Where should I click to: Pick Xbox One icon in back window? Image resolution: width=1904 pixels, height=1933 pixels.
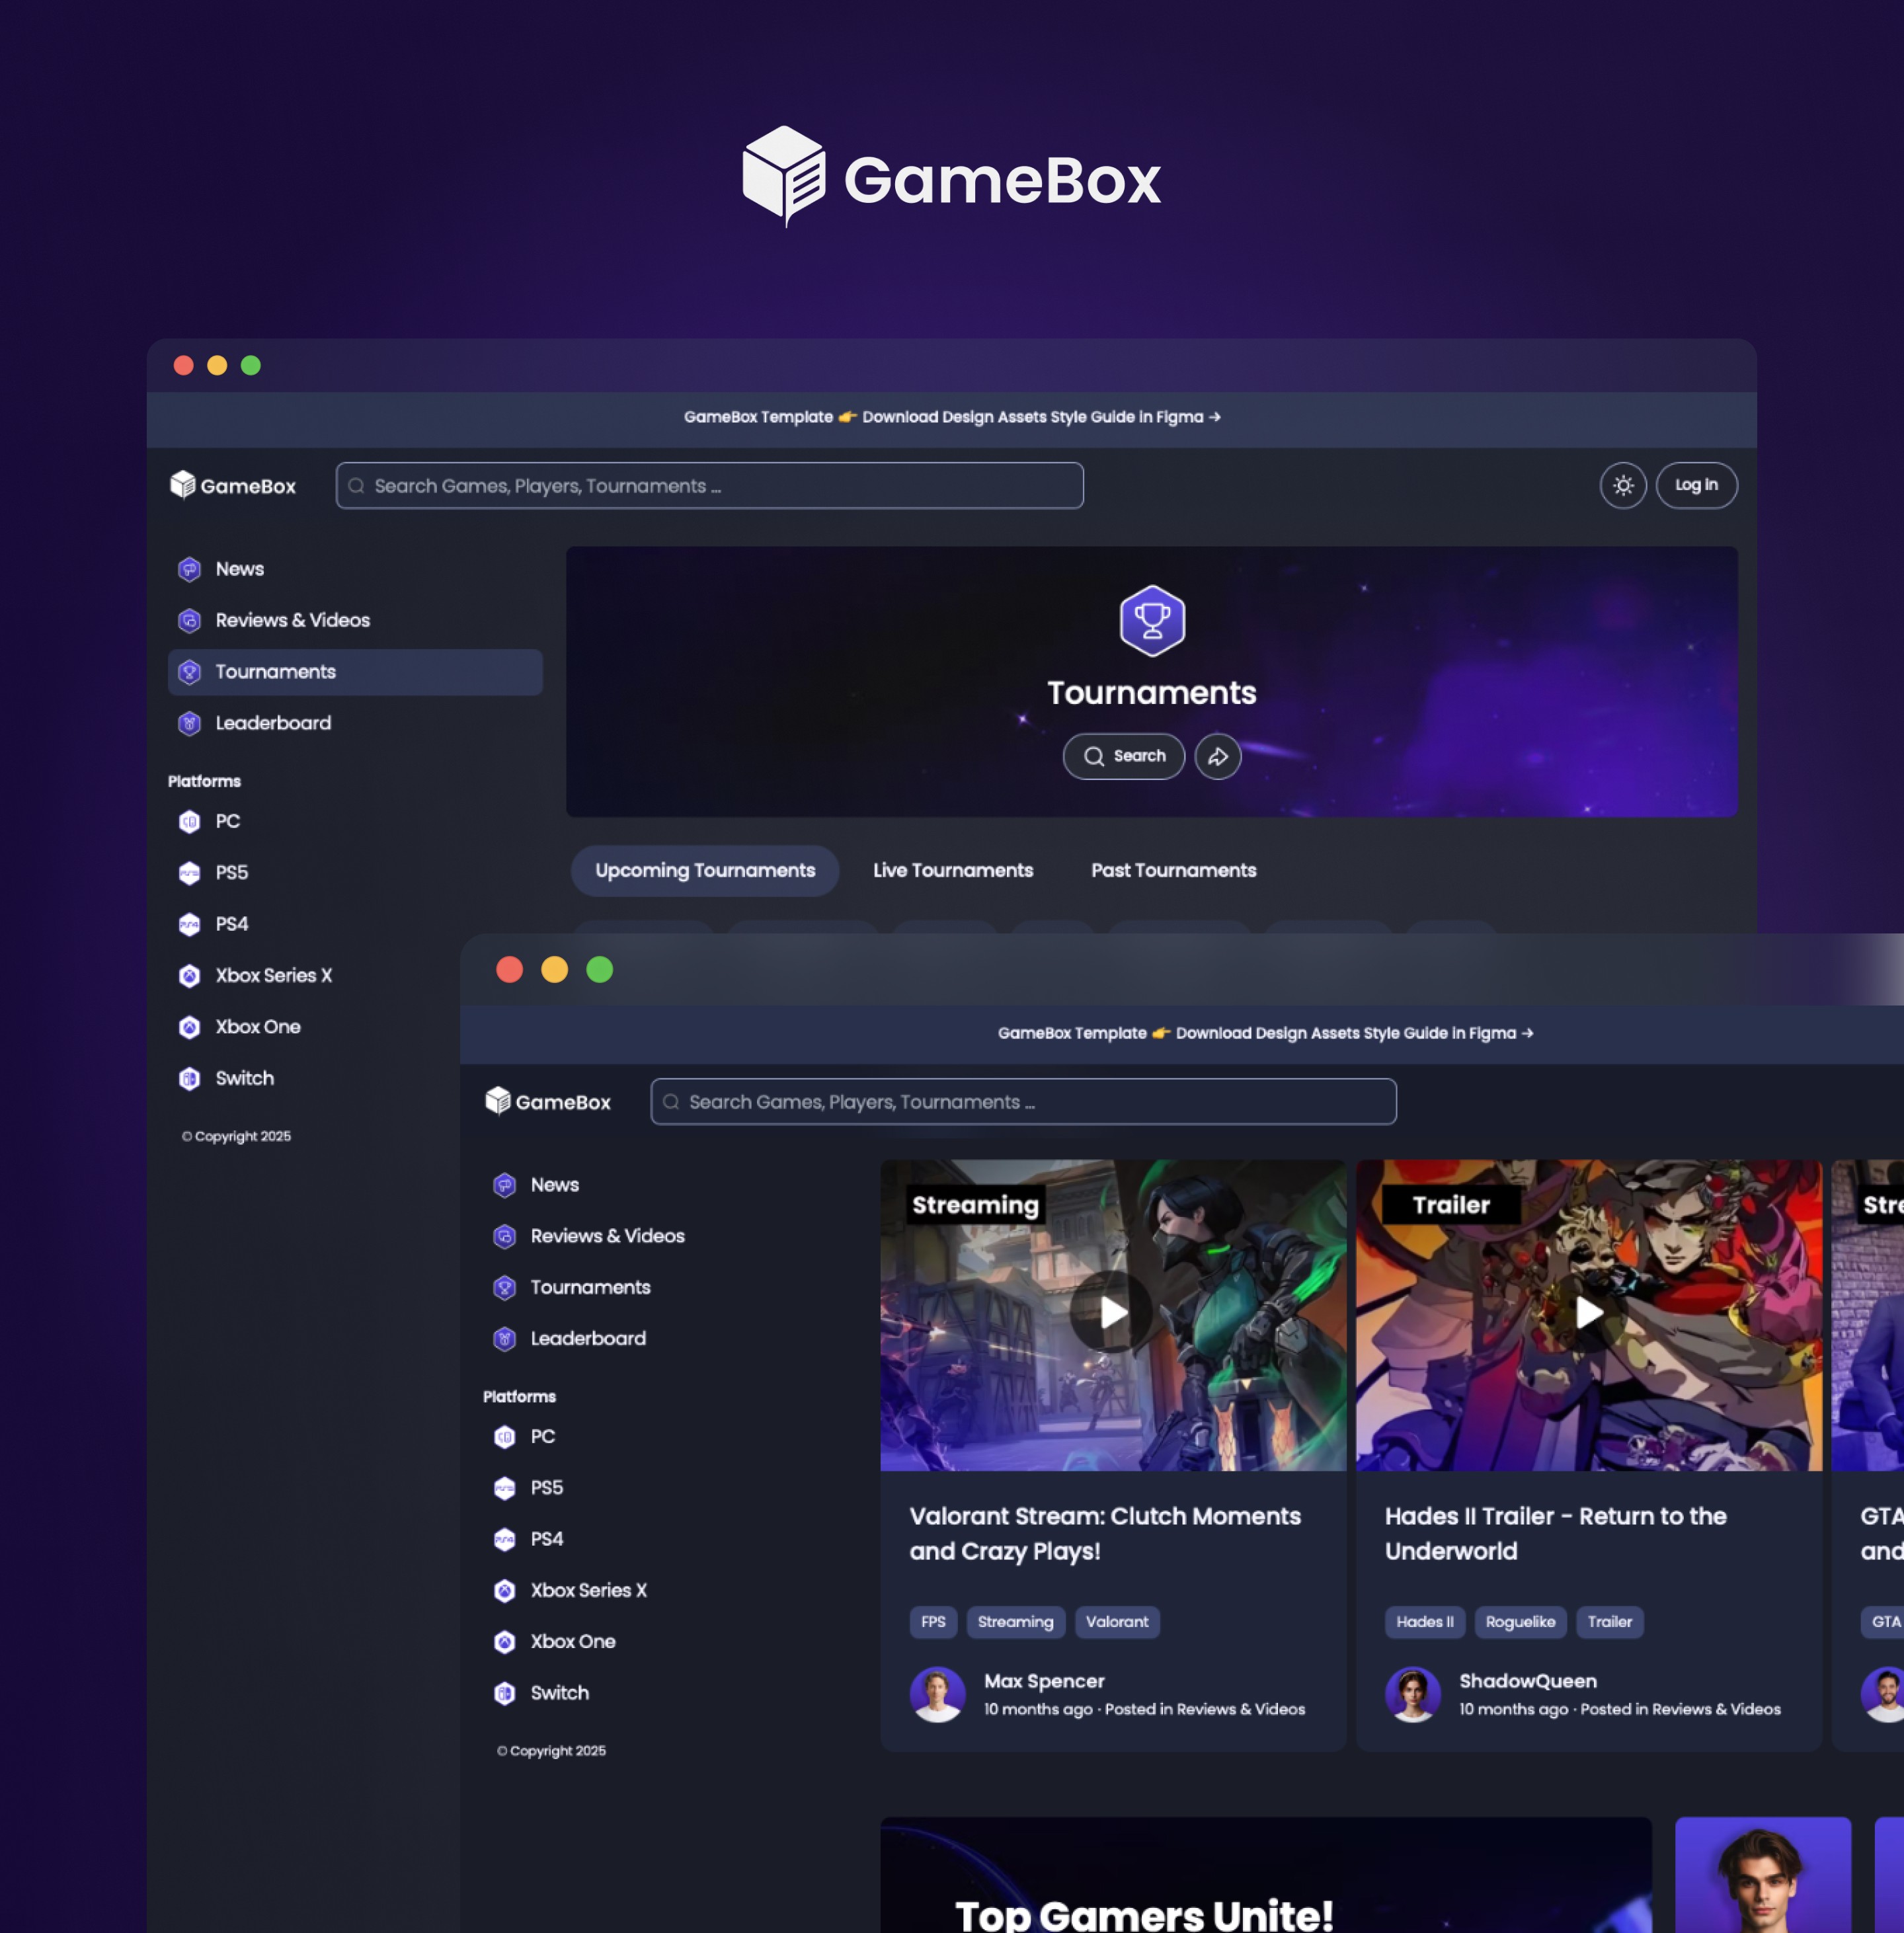189,1027
